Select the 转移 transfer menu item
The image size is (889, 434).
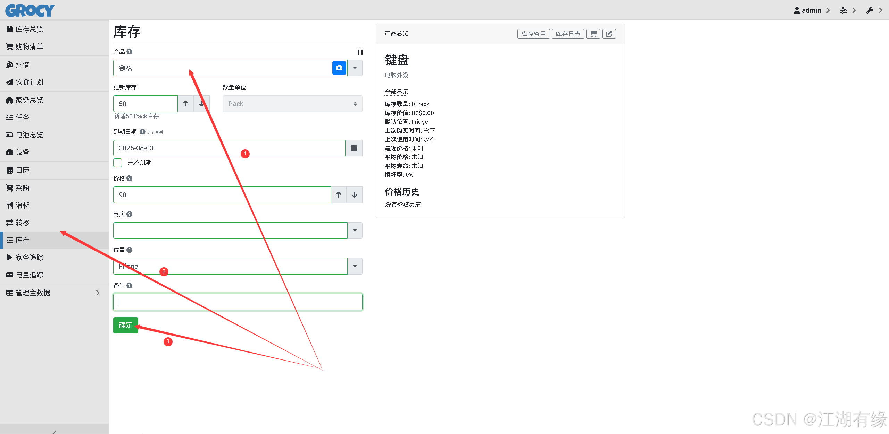coord(23,223)
